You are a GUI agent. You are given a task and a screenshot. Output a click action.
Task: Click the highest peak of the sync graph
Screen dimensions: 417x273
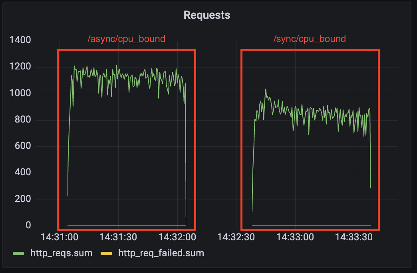265,90
